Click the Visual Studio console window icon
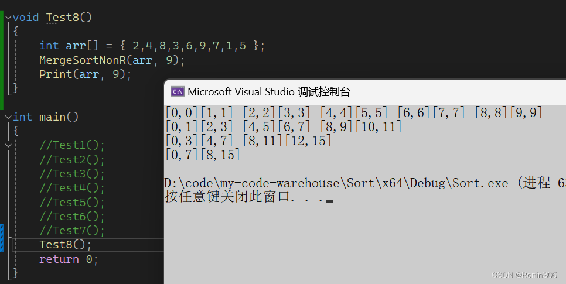 pos(178,91)
